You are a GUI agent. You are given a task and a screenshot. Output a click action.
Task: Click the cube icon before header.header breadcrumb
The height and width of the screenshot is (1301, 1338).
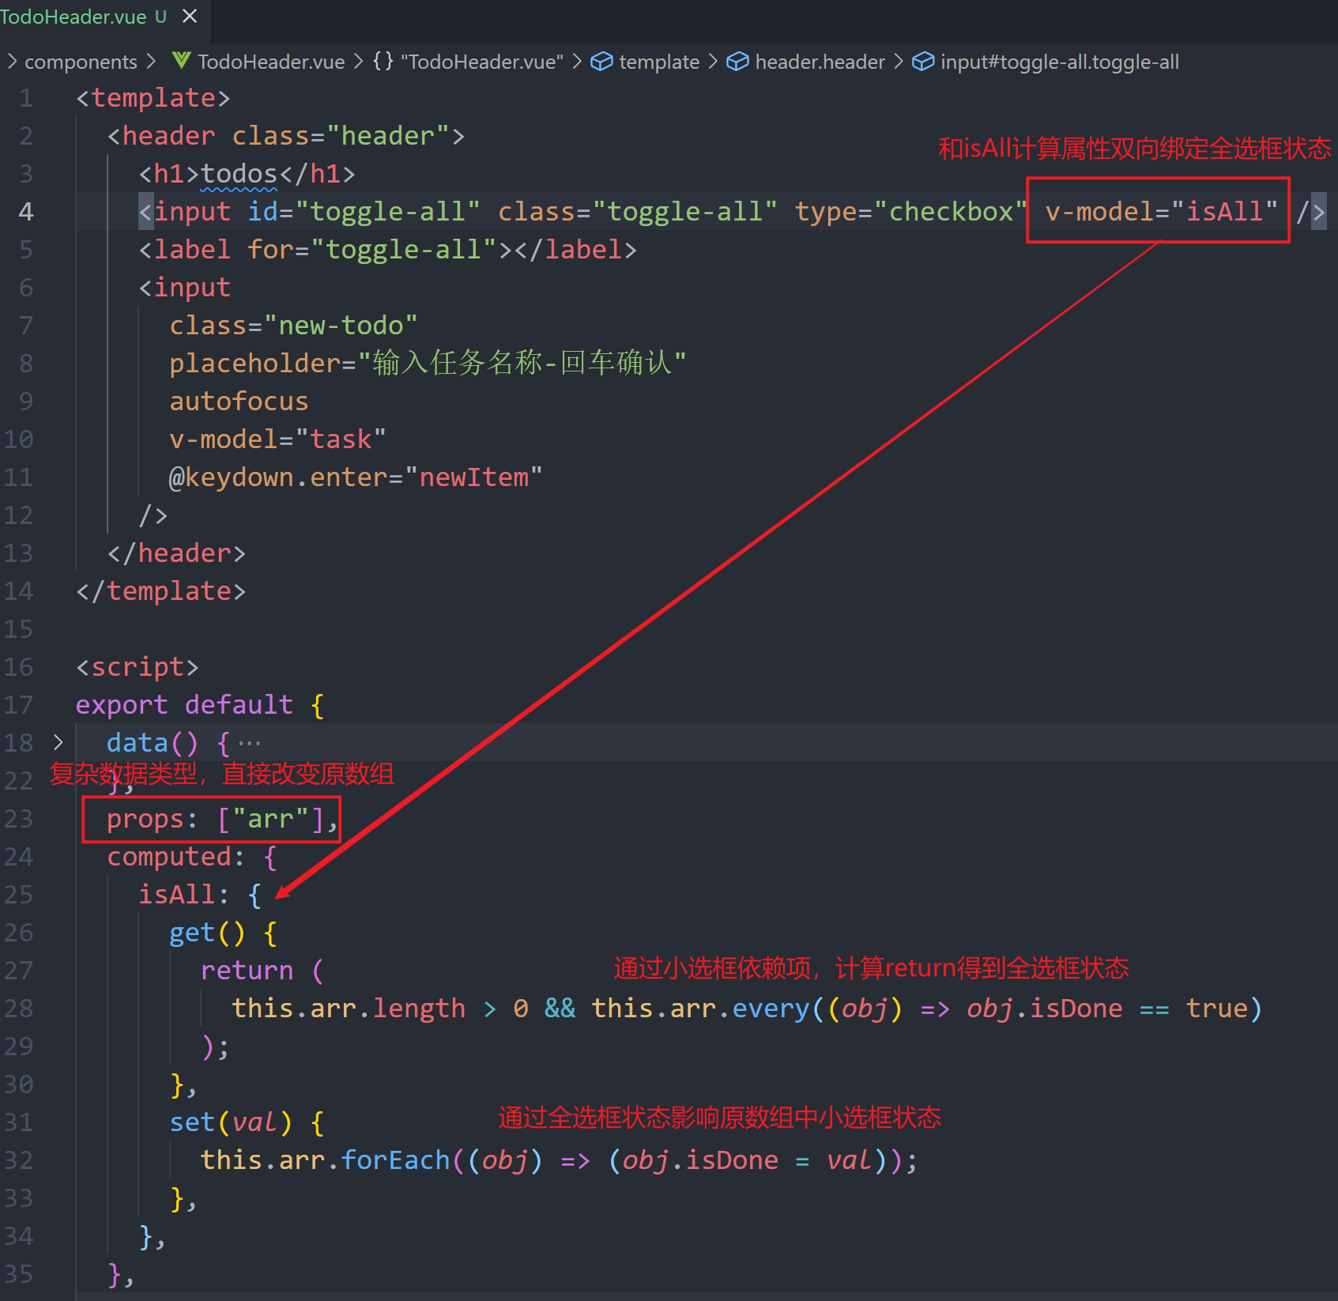click(x=737, y=61)
